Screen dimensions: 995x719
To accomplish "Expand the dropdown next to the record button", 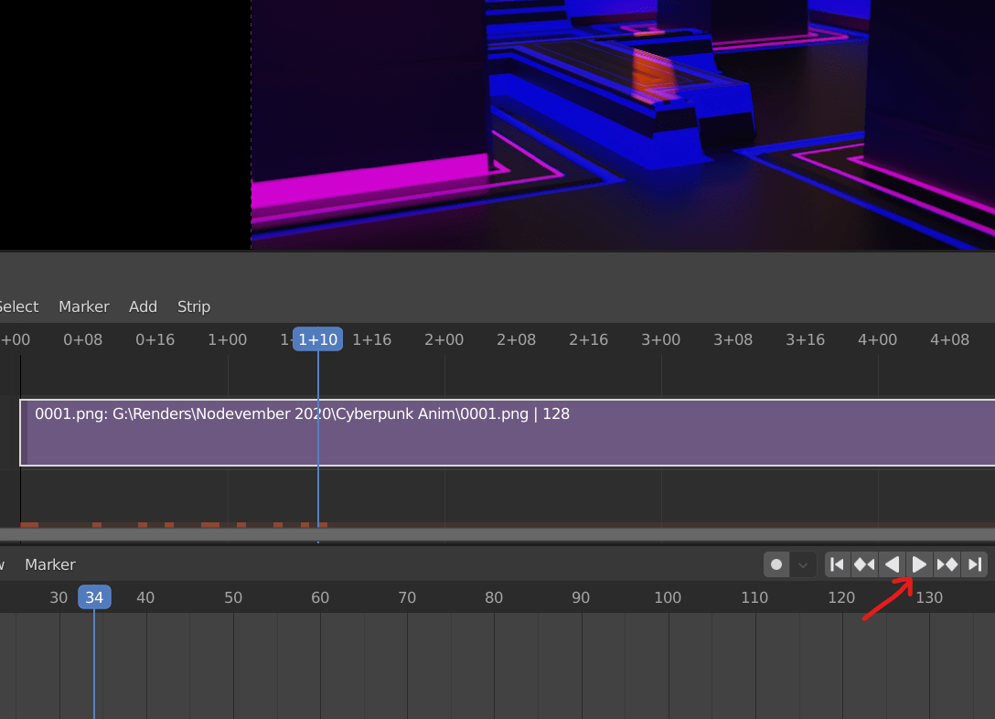I will pos(803,564).
